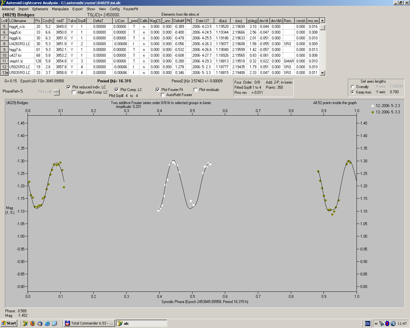Click white legend marker 12; 2006-5-2.3
Image resolution: width=410 pixels, height=328 pixels.
pos(373,106)
